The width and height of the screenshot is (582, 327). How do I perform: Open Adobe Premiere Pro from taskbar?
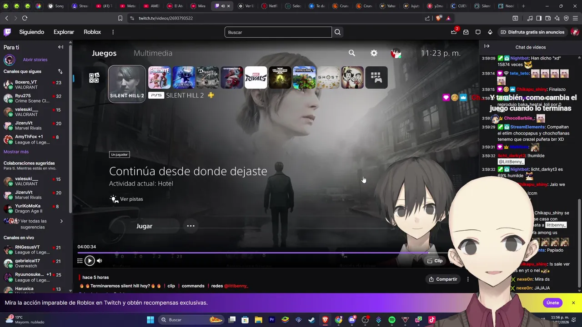pos(272,320)
